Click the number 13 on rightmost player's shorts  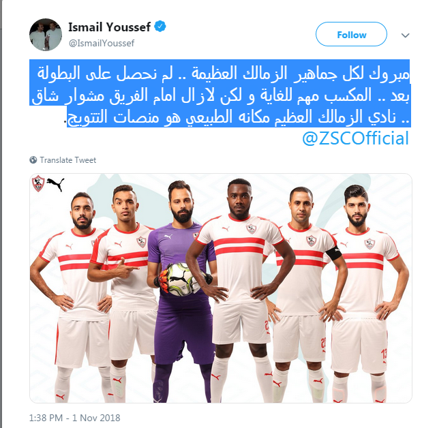coord(384,354)
